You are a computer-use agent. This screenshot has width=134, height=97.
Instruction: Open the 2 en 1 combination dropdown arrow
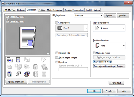86,28
